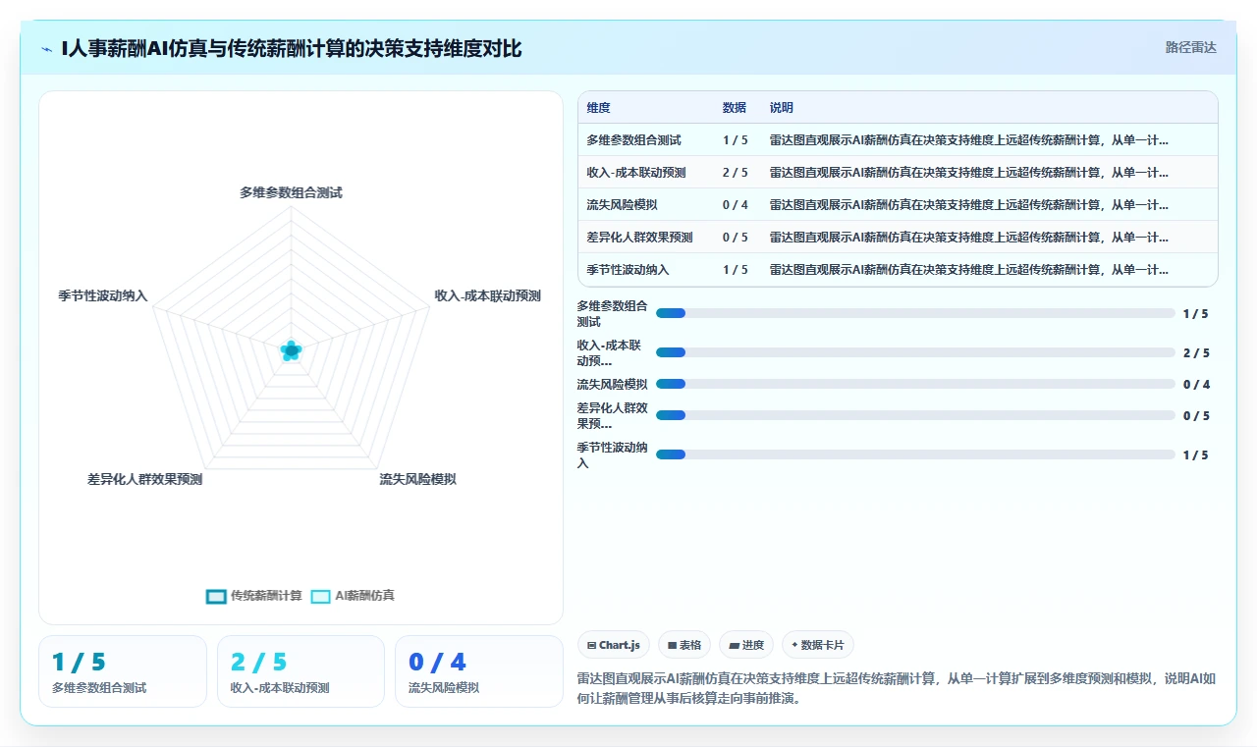This screenshot has height=747, width=1257.
Task: Select the 流失风险模拟 table row cell
Action: (622, 205)
